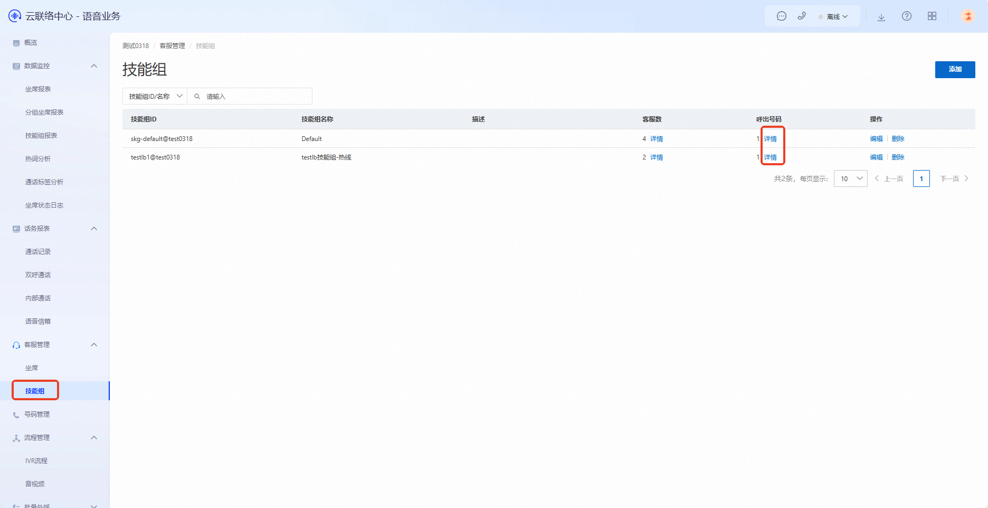
Task: Click the 上一页 previous page button
Action: pos(889,178)
